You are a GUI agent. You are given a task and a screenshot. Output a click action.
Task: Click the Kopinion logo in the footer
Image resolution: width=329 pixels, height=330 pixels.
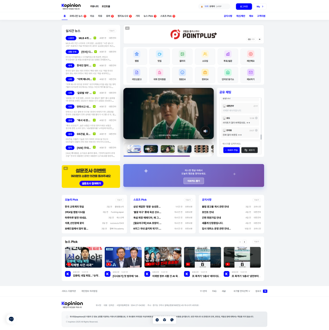tap(72, 305)
